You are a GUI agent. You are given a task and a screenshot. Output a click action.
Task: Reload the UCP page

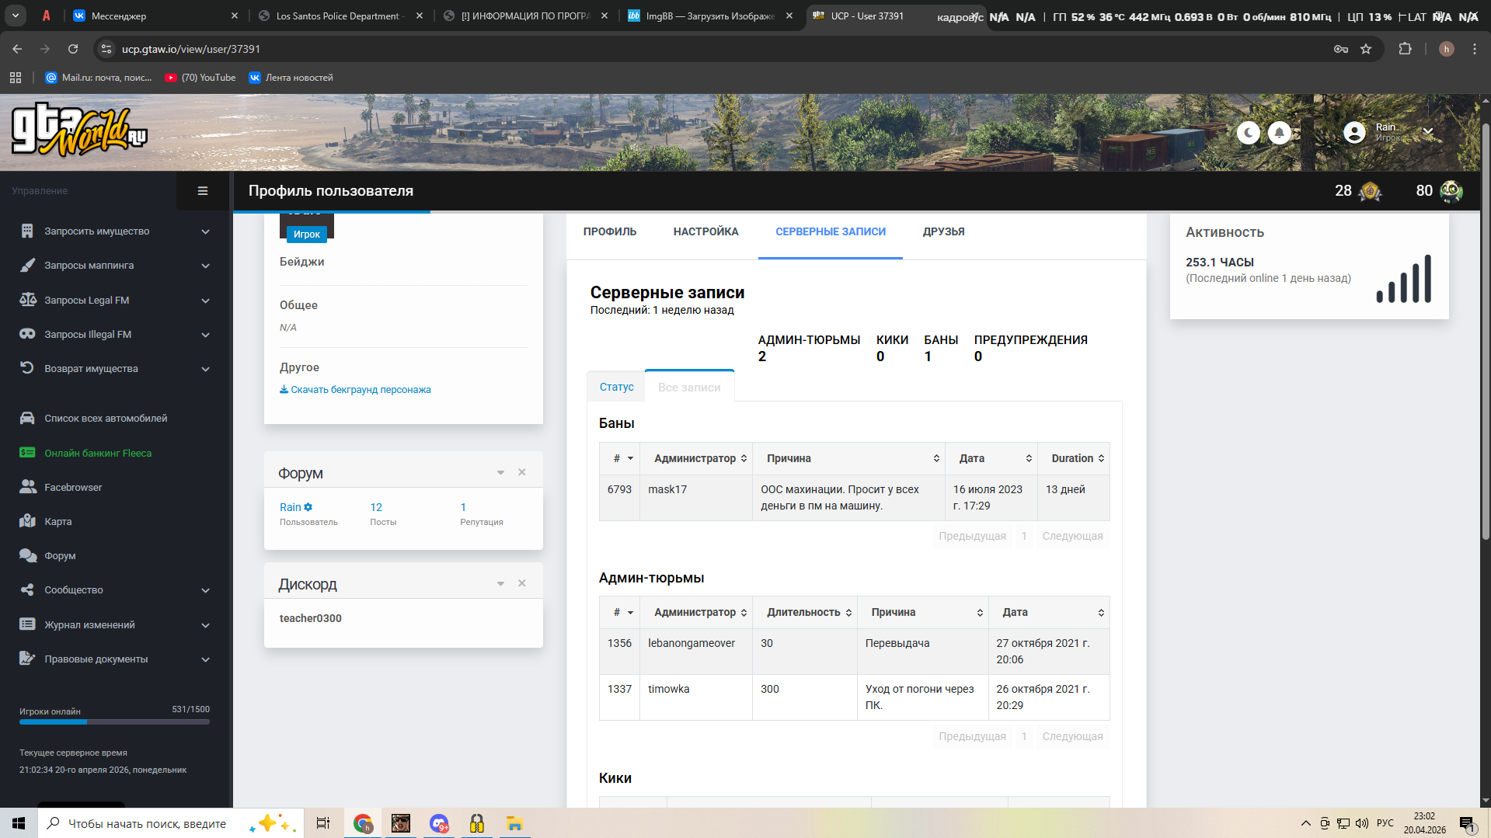coord(73,49)
